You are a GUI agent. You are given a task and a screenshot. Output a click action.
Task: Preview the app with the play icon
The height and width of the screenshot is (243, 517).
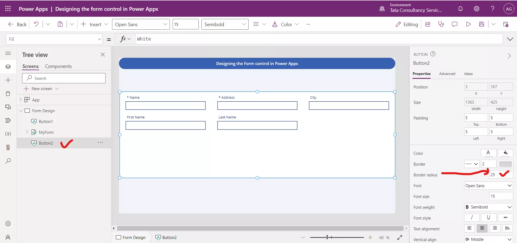point(468,24)
